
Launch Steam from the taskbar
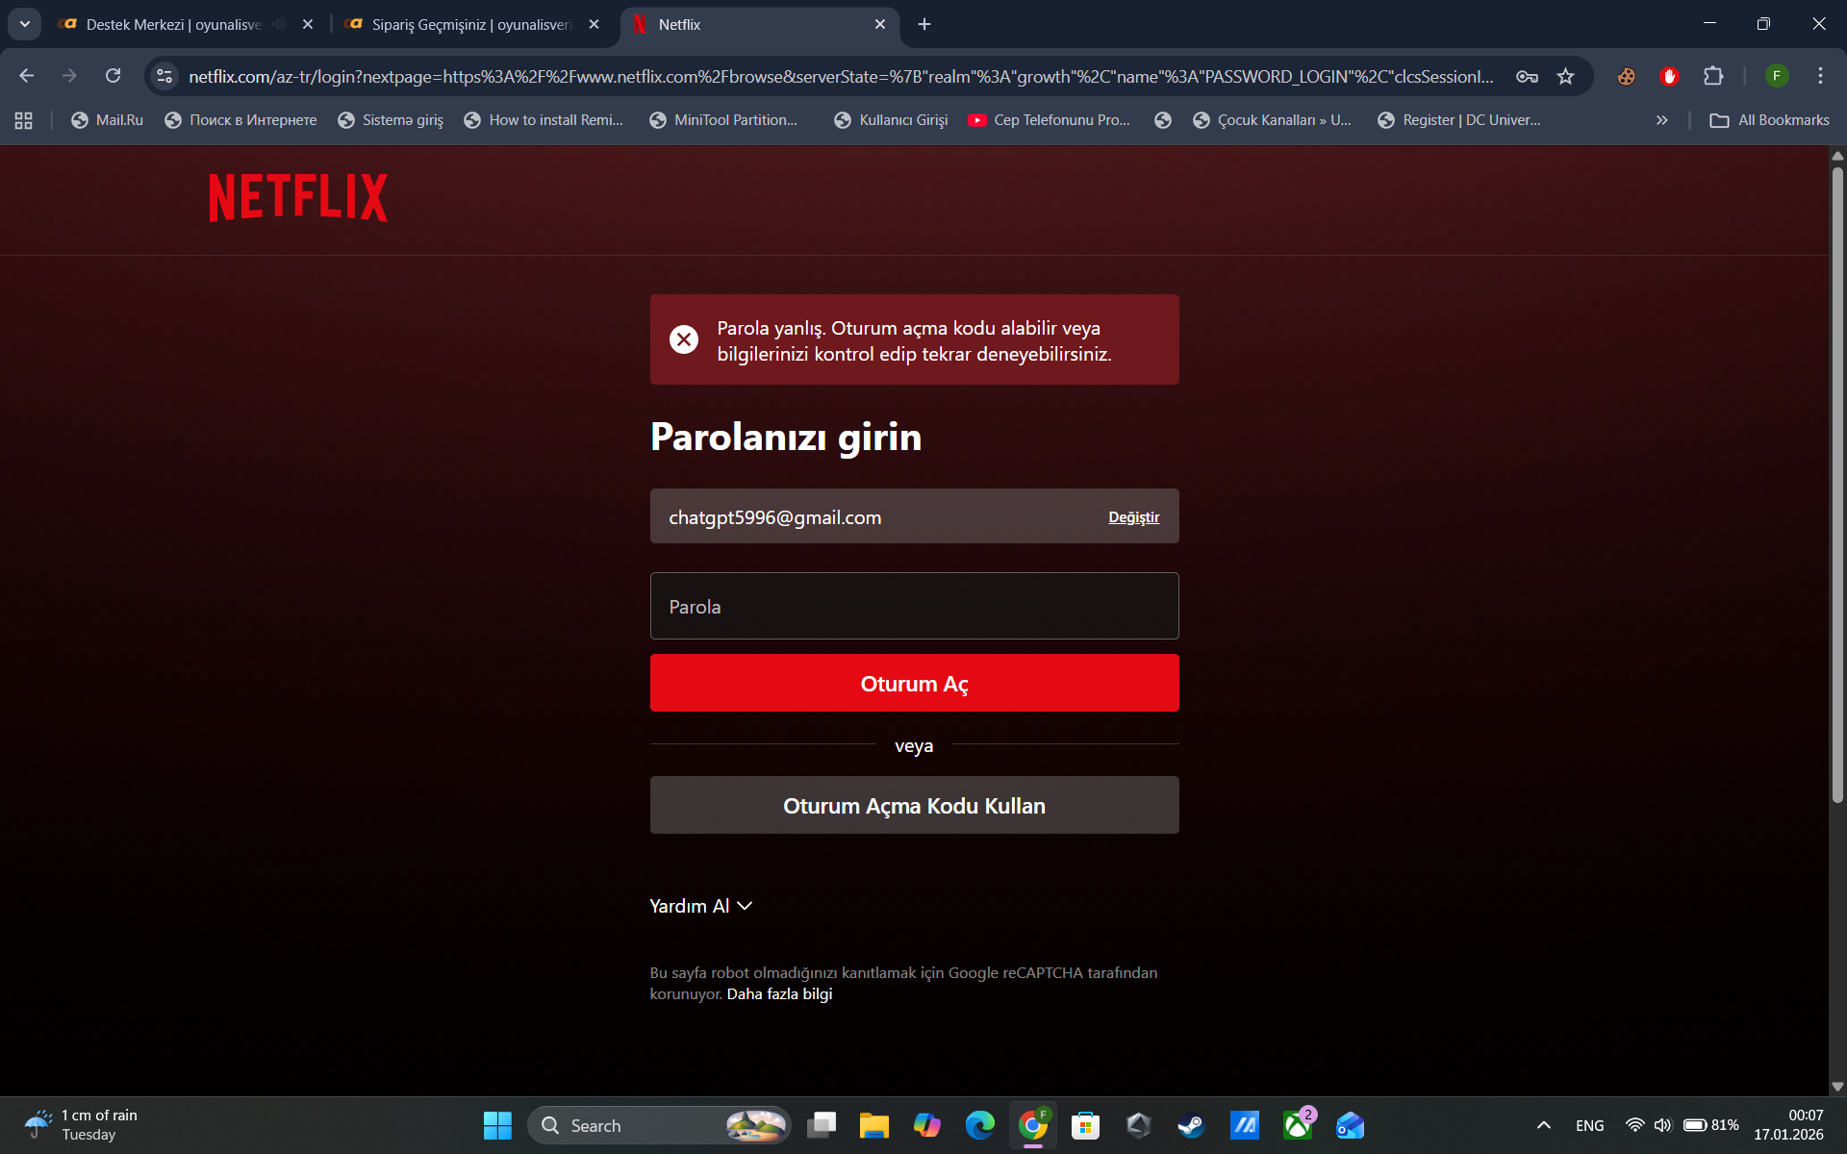click(1192, 1125)
